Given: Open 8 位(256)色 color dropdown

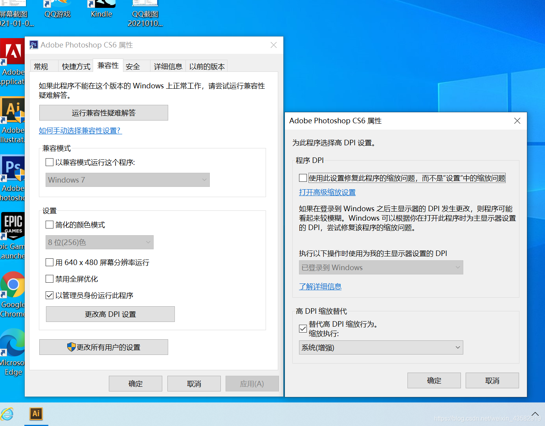Looking at the screenshot, I should (x=99, y=242).
